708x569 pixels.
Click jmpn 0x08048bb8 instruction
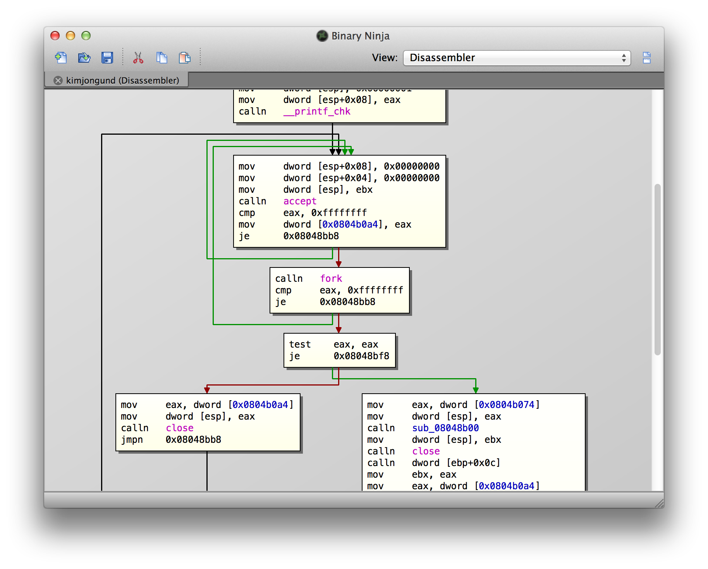(171, 440)
